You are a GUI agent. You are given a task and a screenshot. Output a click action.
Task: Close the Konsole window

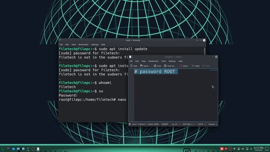click(204, 41)
